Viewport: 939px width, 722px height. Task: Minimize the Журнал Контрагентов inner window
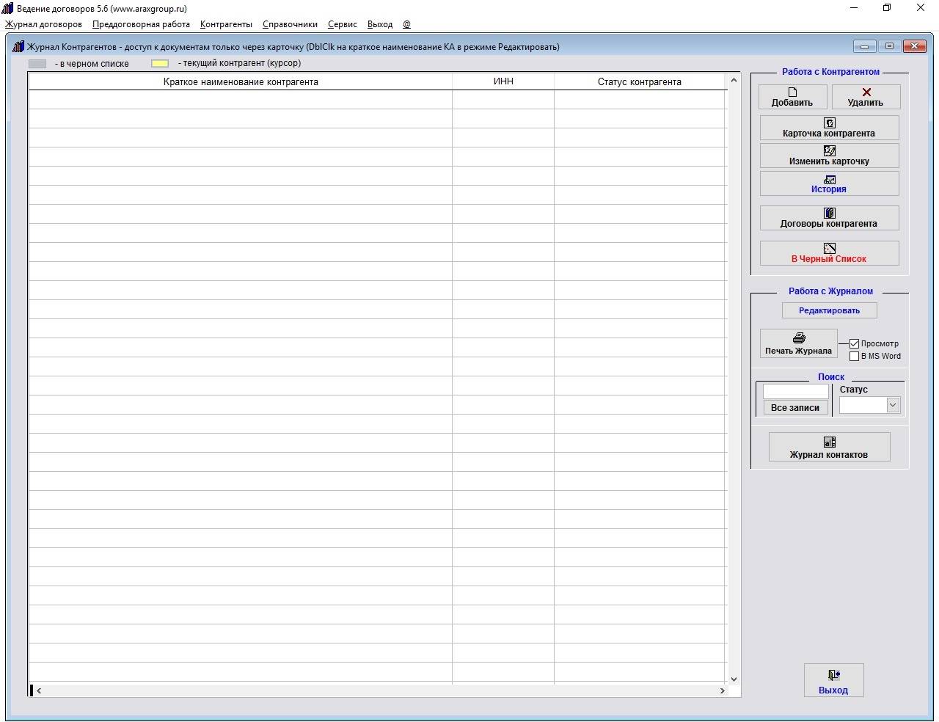tap(865, 46)
